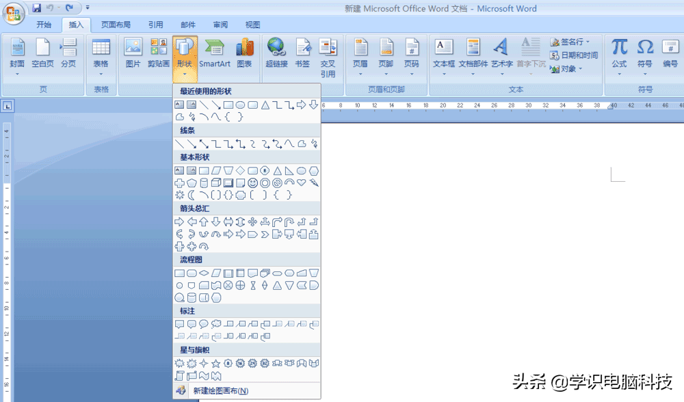Choose the left arrow in 箭头总汇
This screenshot has height=402, width=684.
pyautogui.click(x=192, y=222)
